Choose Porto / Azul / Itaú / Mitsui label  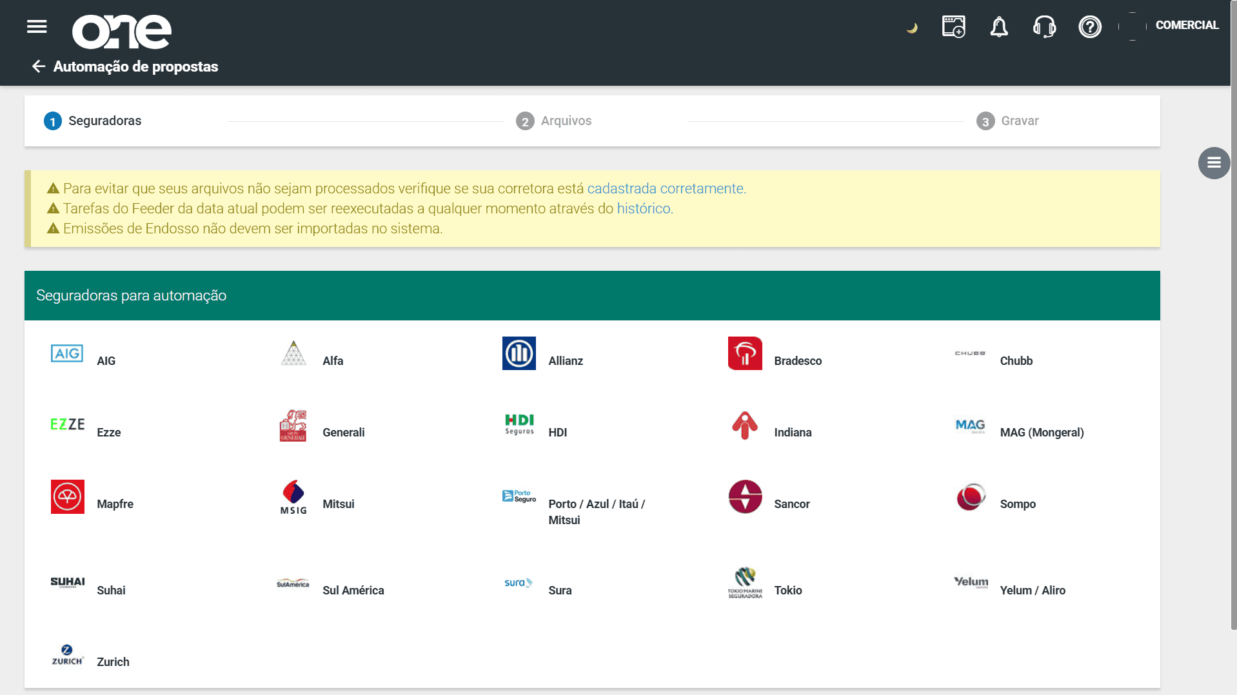tap(597, 512)
